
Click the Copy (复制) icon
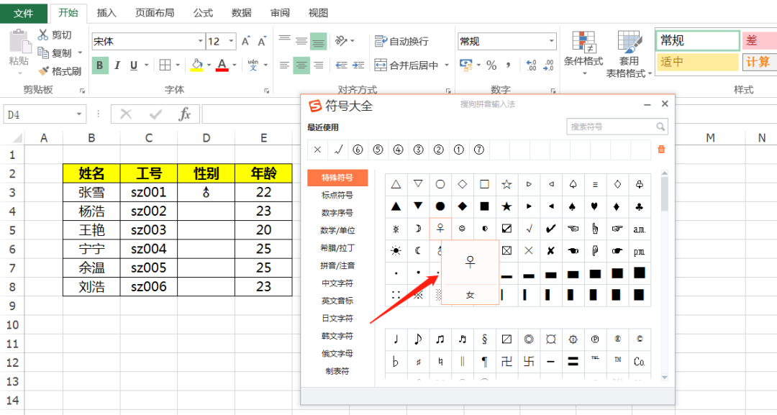(43, 53)
